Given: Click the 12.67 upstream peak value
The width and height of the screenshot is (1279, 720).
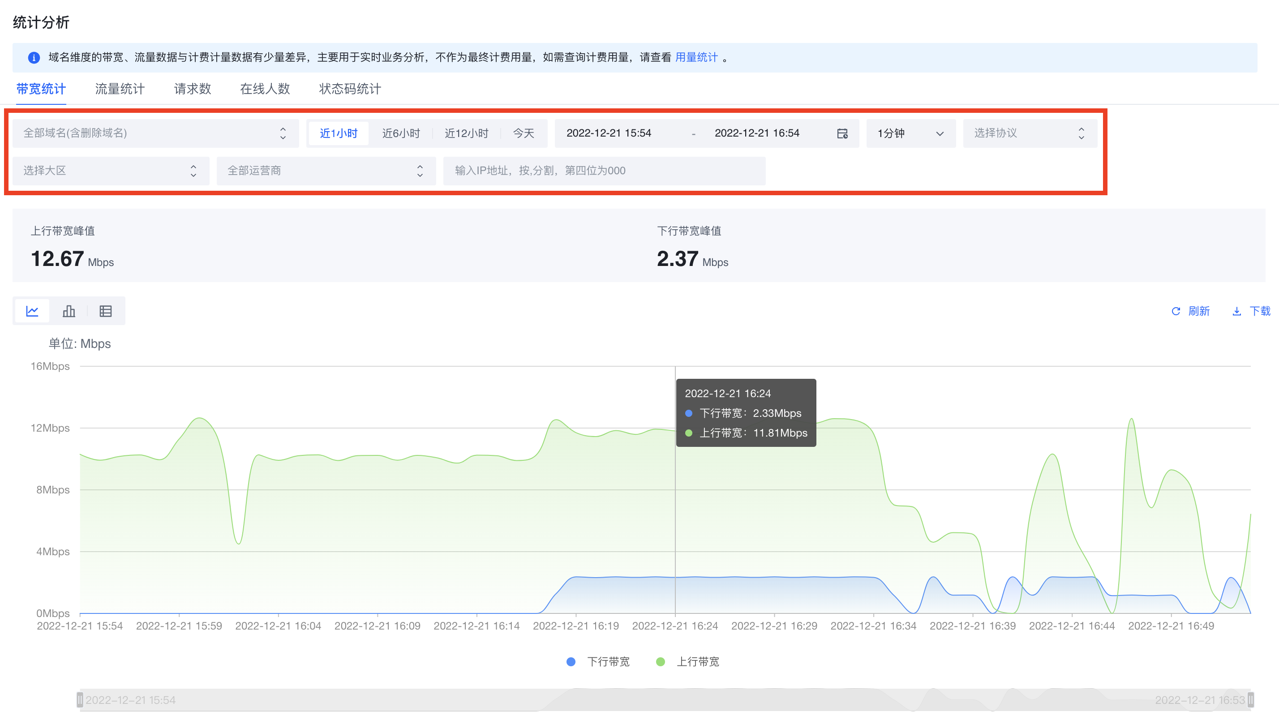Looking at the screenshot, I should click(57, 259).
